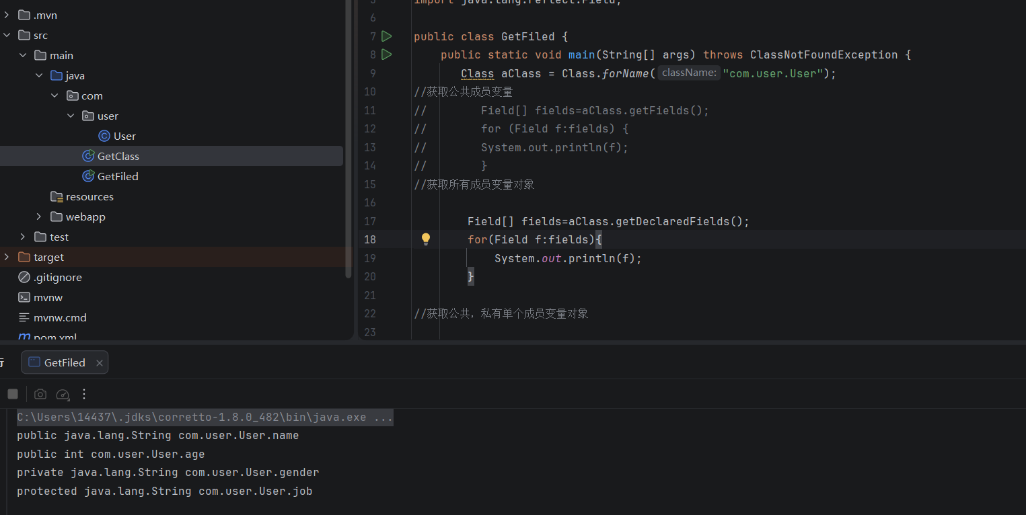Click console line ending with User.job
Viewport: 1026px width, 515px height.
(164, 491)
